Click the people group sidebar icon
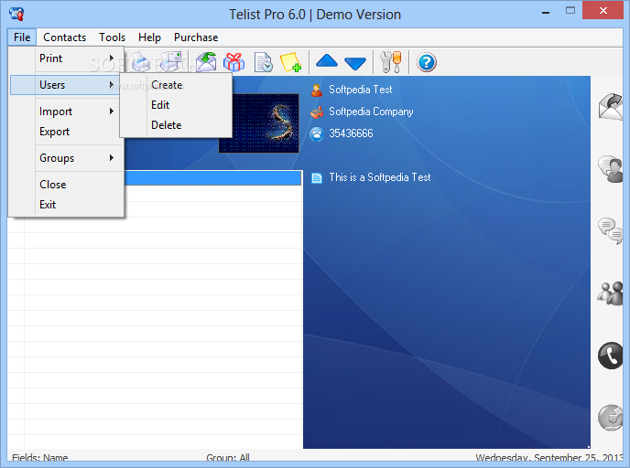Image resolution: width=630 pixels, height=468 pixels. tap(611, 292)
